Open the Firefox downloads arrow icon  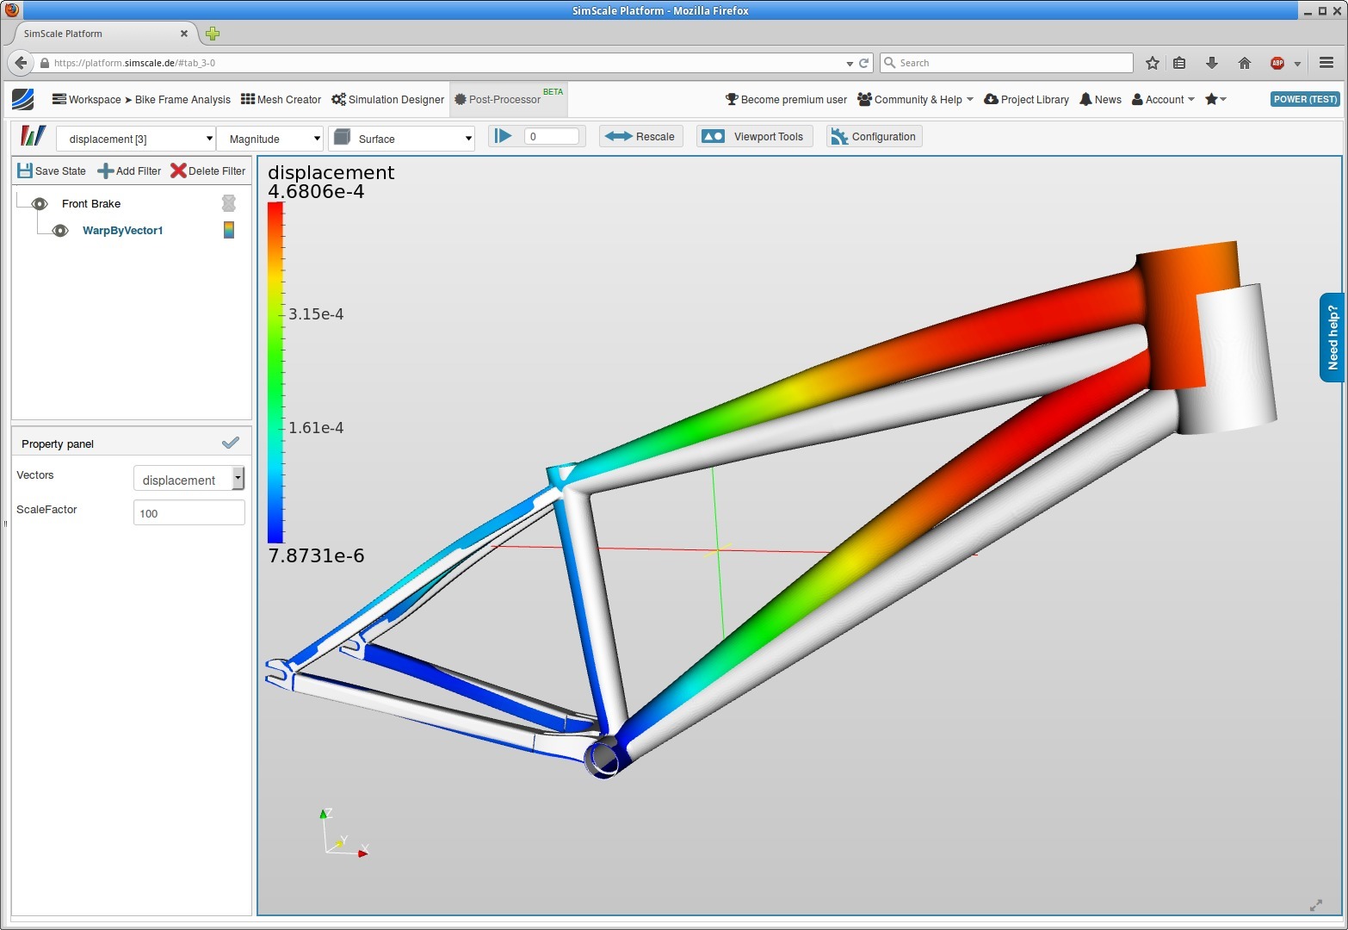pyautogui.click(x=1212, y=63)
